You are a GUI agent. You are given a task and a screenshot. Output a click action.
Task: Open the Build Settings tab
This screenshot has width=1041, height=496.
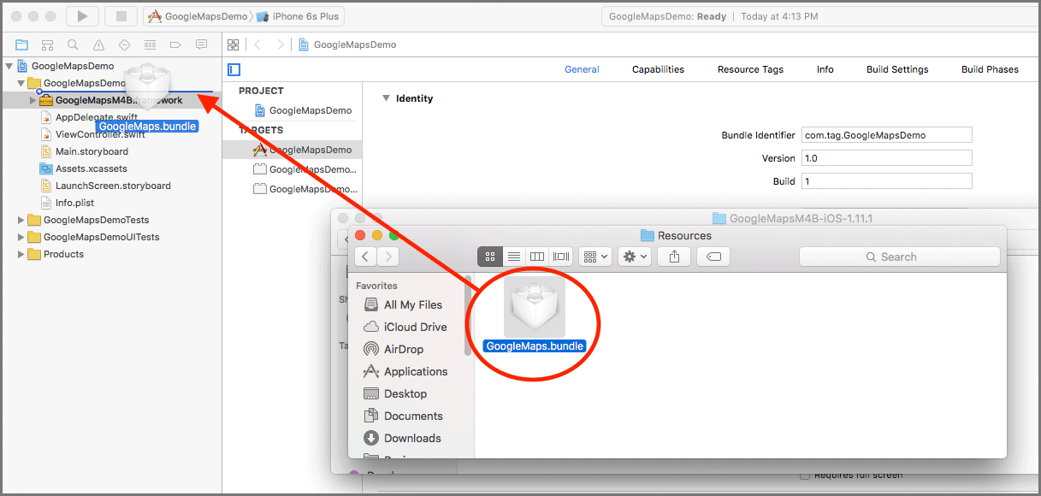(x=897, y=69)
